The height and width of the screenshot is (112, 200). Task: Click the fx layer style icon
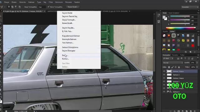[x=175, y=111]
